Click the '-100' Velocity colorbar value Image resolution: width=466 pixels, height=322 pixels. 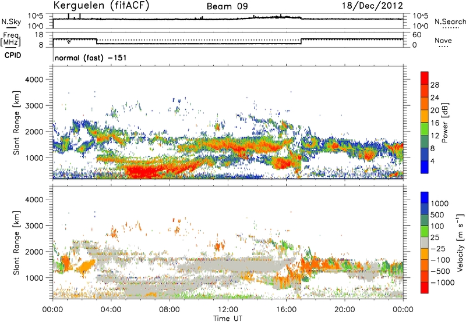(x=441, y=260)
